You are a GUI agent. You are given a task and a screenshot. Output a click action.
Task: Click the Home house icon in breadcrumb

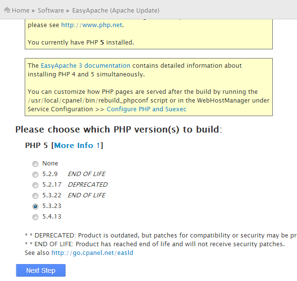(7, 10)
